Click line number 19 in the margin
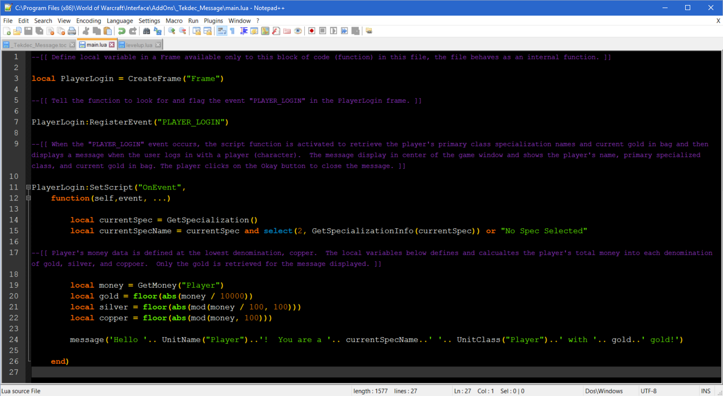This screenshot has width=723, height=396. click(14, 285)
